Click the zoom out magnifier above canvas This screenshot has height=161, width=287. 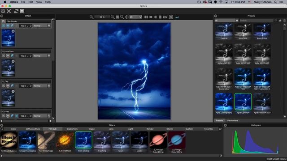click(x=113, y=17)
